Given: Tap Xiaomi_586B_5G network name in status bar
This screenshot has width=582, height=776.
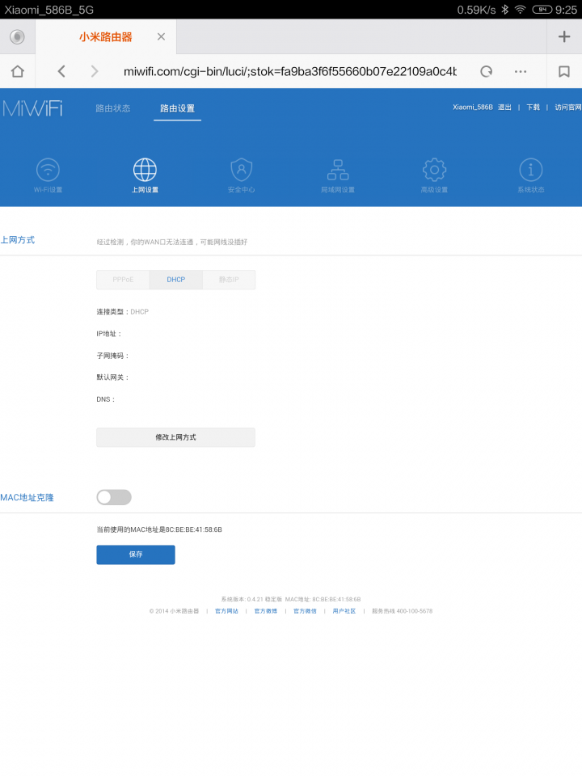Looking at the screenshot, I should click(49, 10).
